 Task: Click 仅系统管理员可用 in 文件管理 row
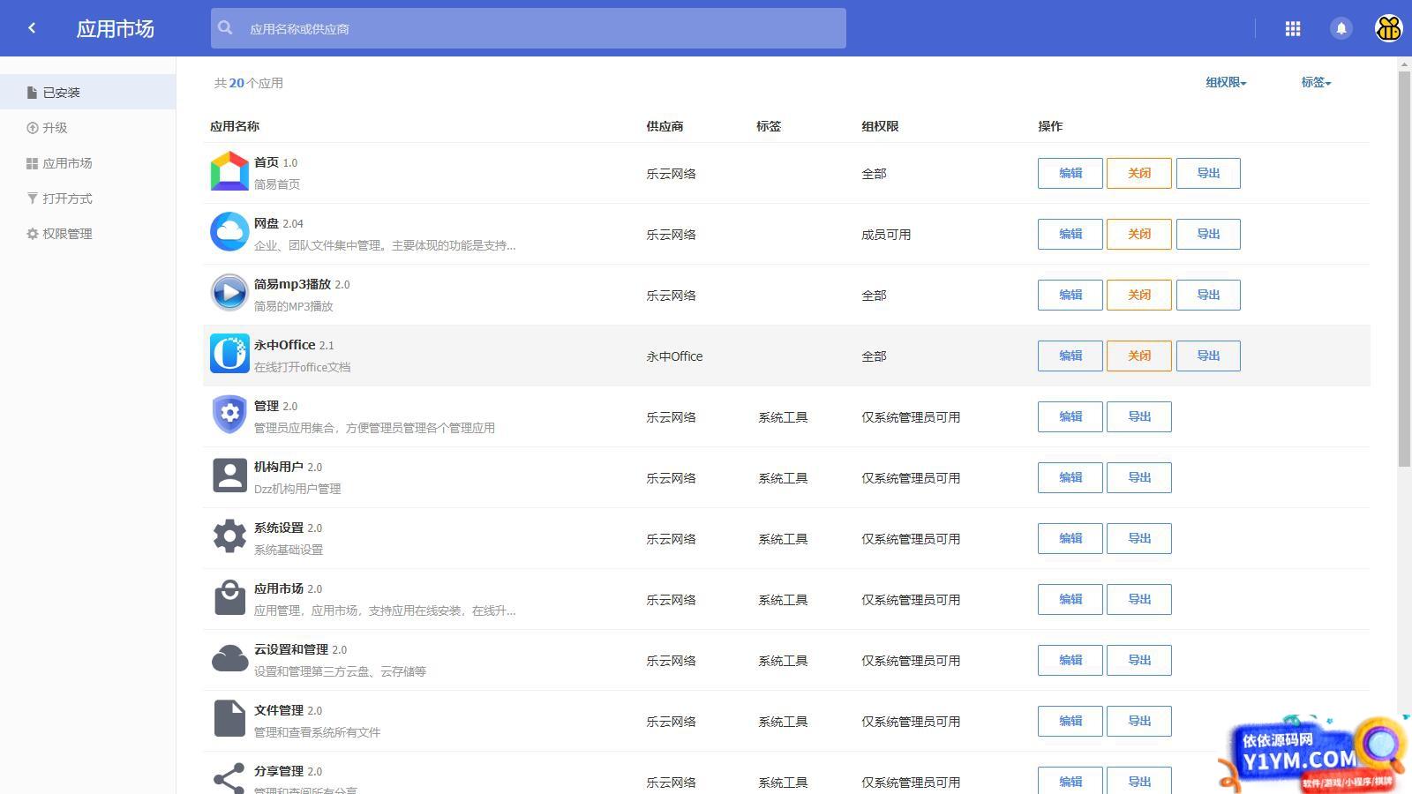(x=911, y=722)
